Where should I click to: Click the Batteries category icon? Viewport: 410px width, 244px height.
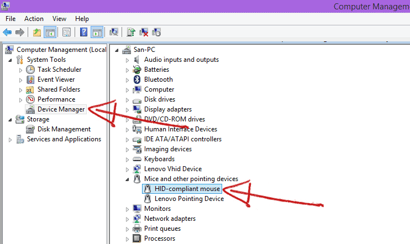[x=136, y=70]
